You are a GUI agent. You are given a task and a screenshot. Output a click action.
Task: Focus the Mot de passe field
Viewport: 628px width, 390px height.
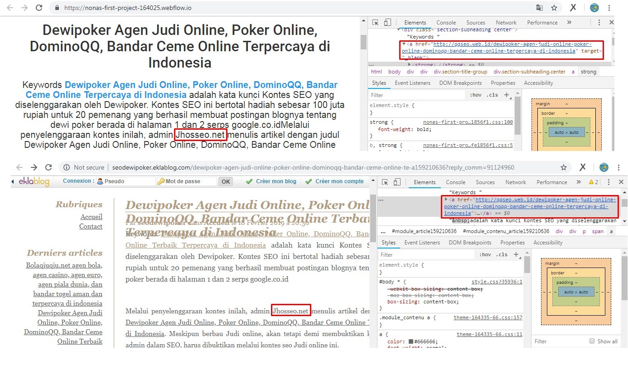coord(187,181)
